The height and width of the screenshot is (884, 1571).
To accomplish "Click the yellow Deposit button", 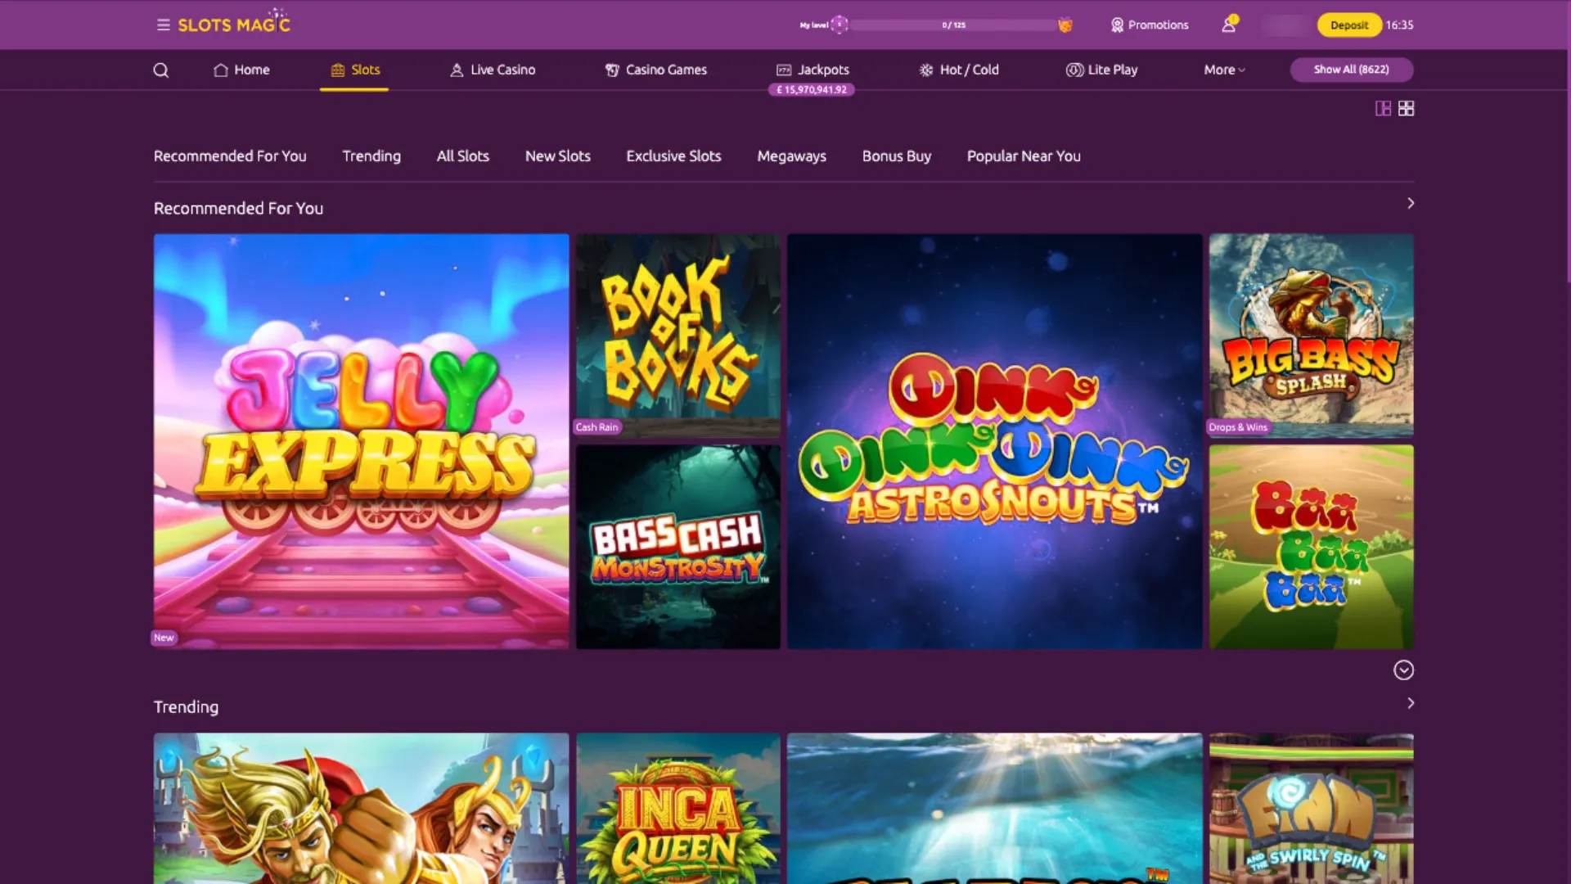I will point(1349,25).
